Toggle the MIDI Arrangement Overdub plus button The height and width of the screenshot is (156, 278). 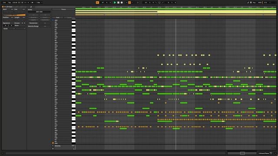click(x=126, y=3)
